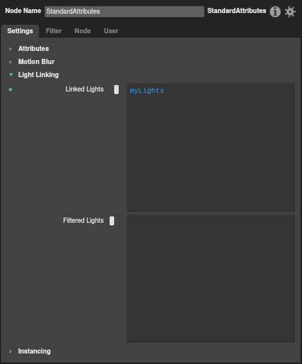Open the gear settings menu icon
Viewport: 302px width, 364px height.
(290, 12)
